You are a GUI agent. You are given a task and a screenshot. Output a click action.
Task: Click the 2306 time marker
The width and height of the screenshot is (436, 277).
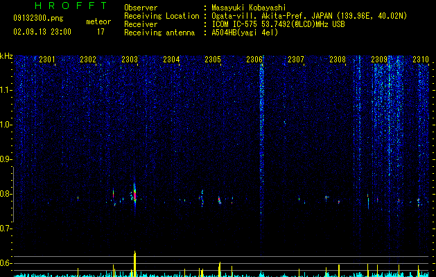254,60
